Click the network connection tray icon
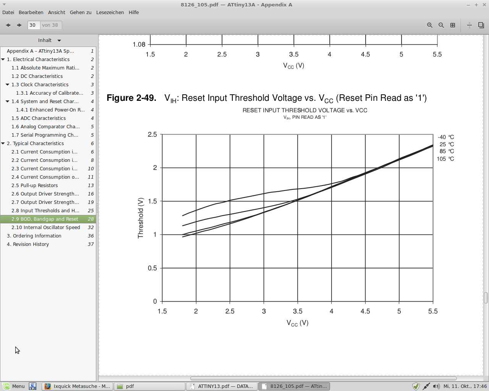The height and width of the screenshot is (391, 489). coord(426,386)
